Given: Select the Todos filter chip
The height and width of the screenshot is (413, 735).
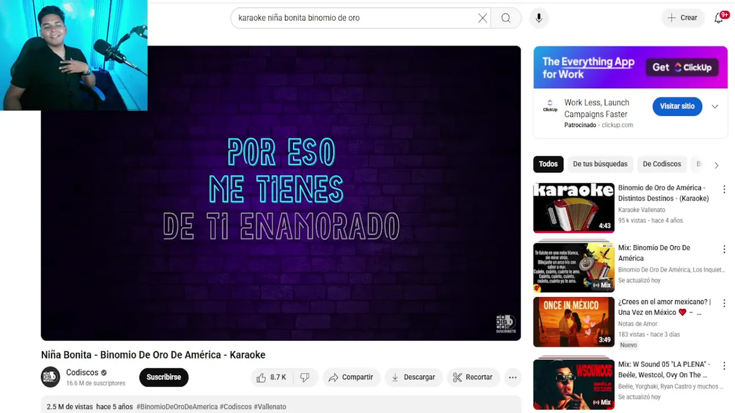Looking at the screenshot, I should tap(548, 164).
